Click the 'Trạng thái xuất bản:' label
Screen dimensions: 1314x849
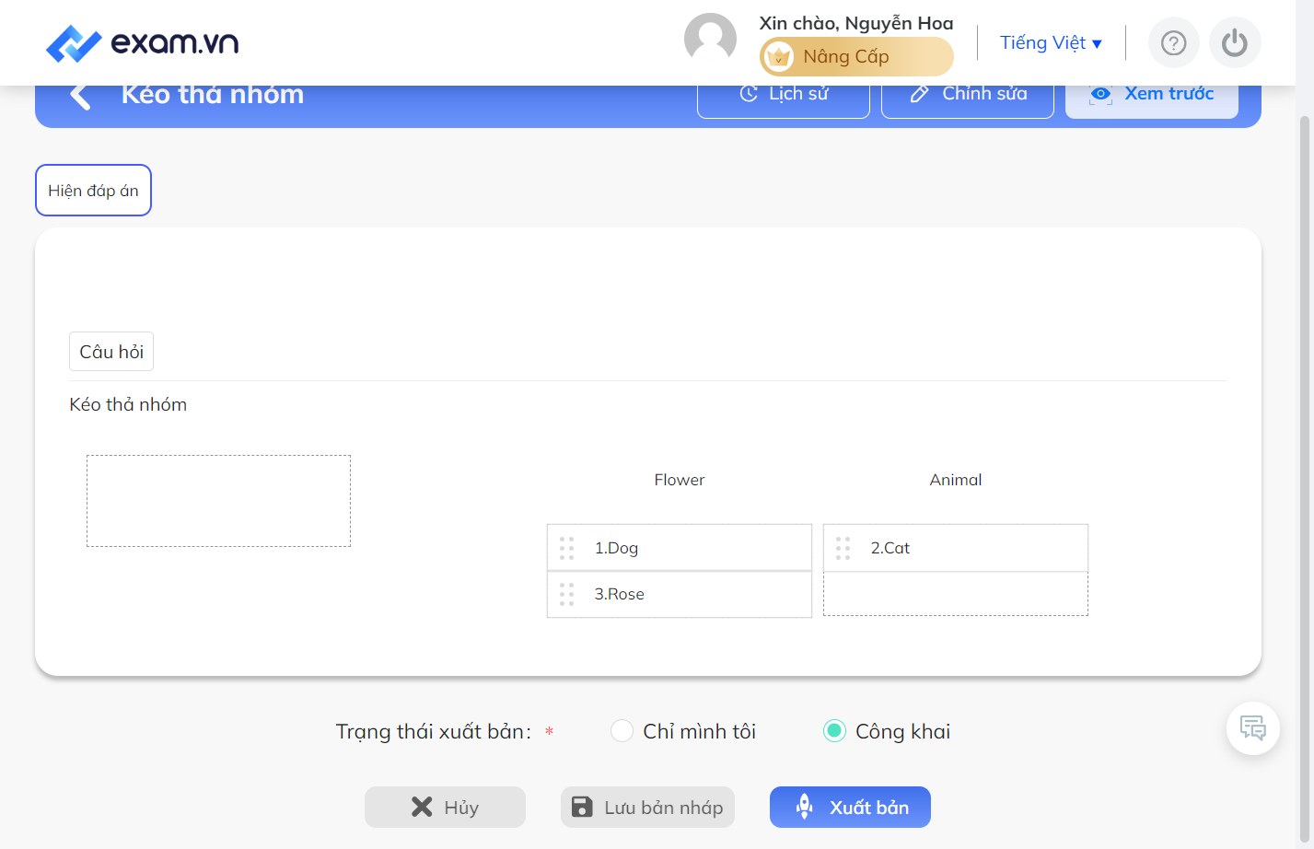pyautogui.click(x=434, y=731)
